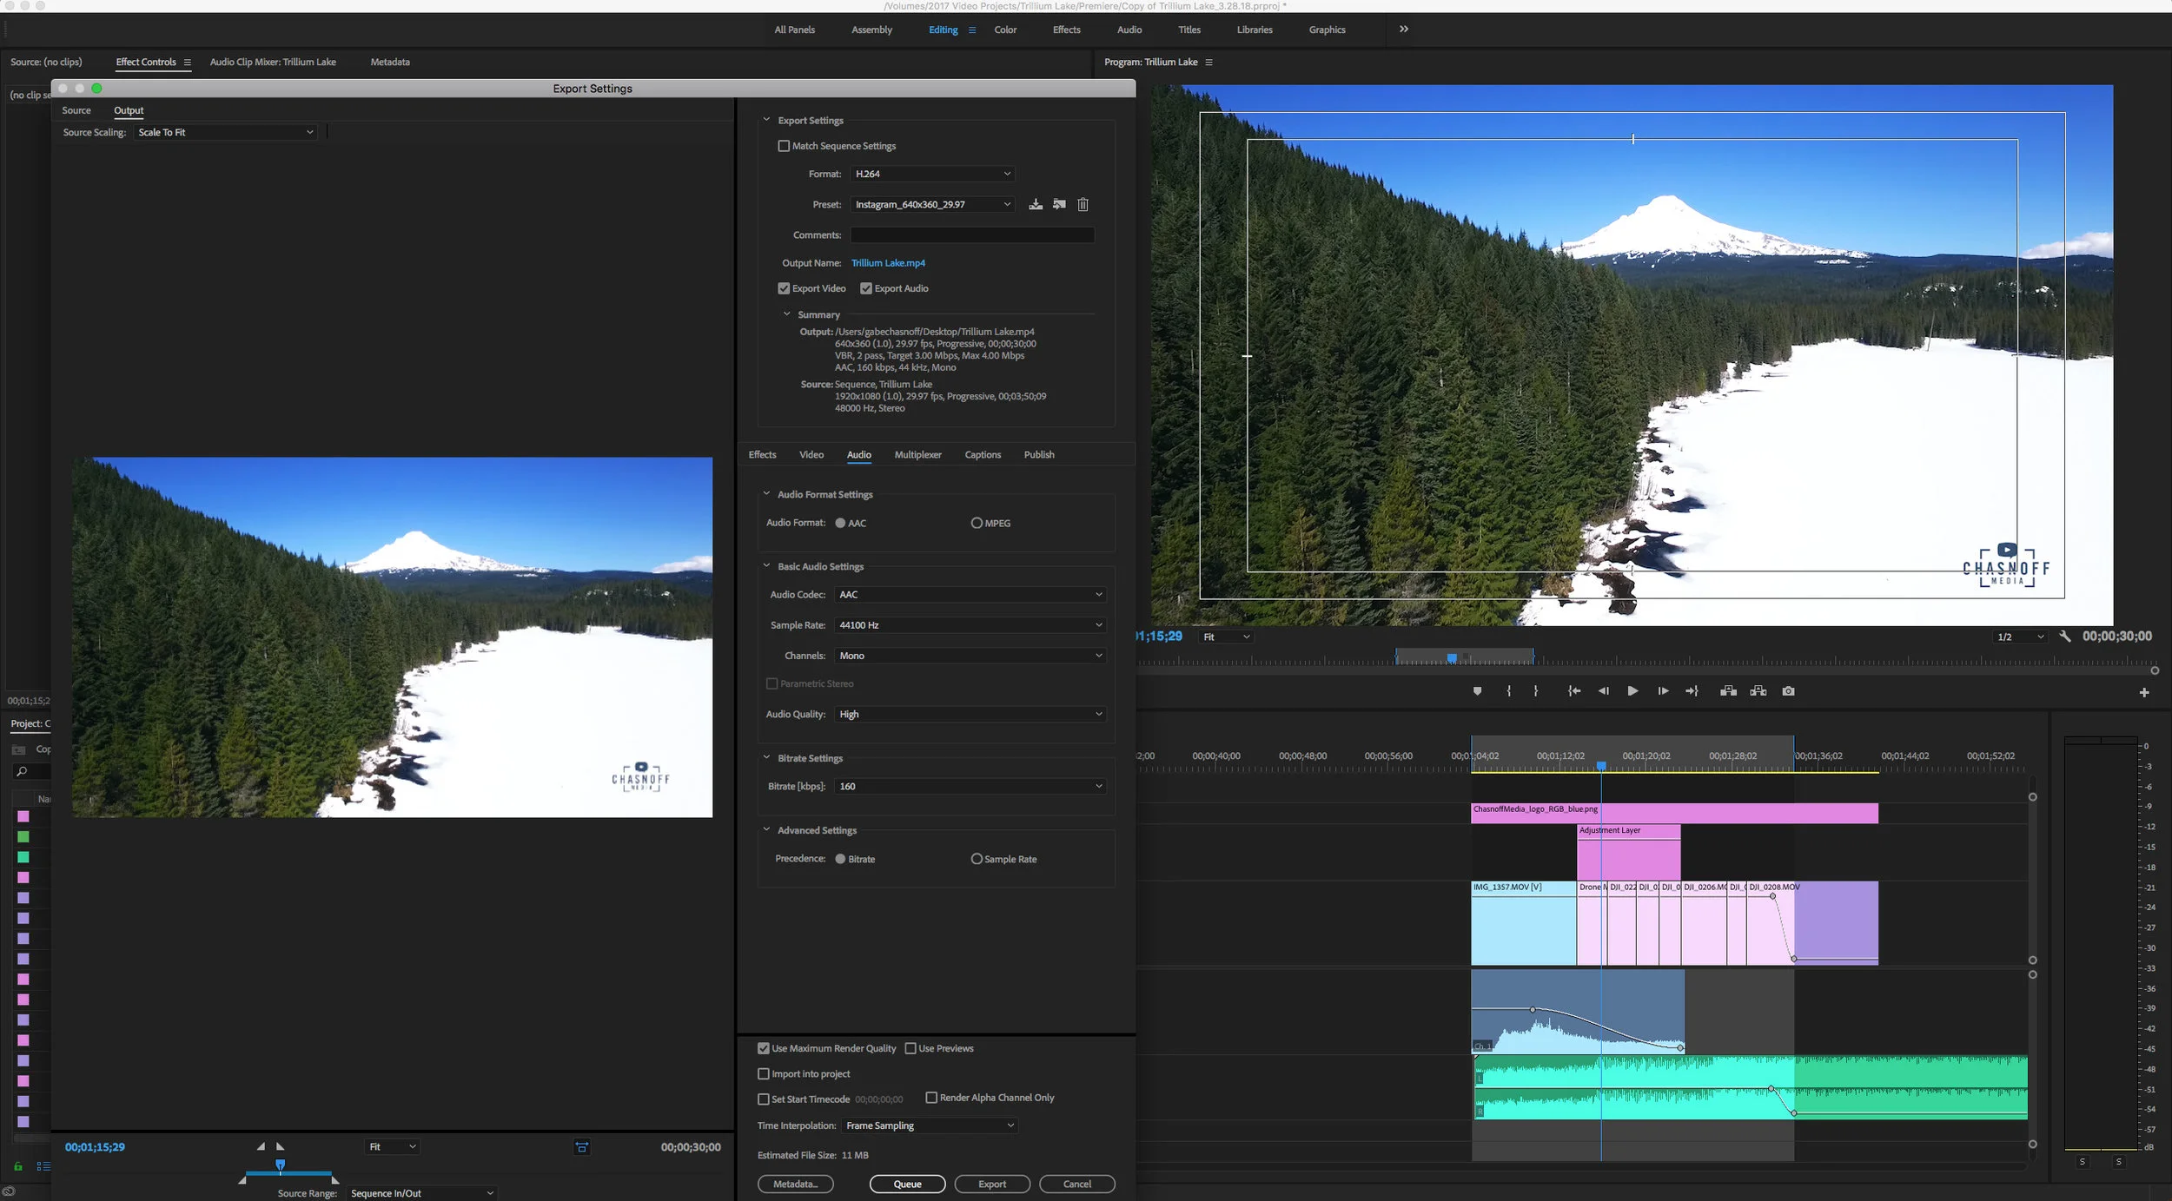2172x1201 pixels.
Task: Select the IMG_1357.MOV clip on timeline
Action: 1524,923
